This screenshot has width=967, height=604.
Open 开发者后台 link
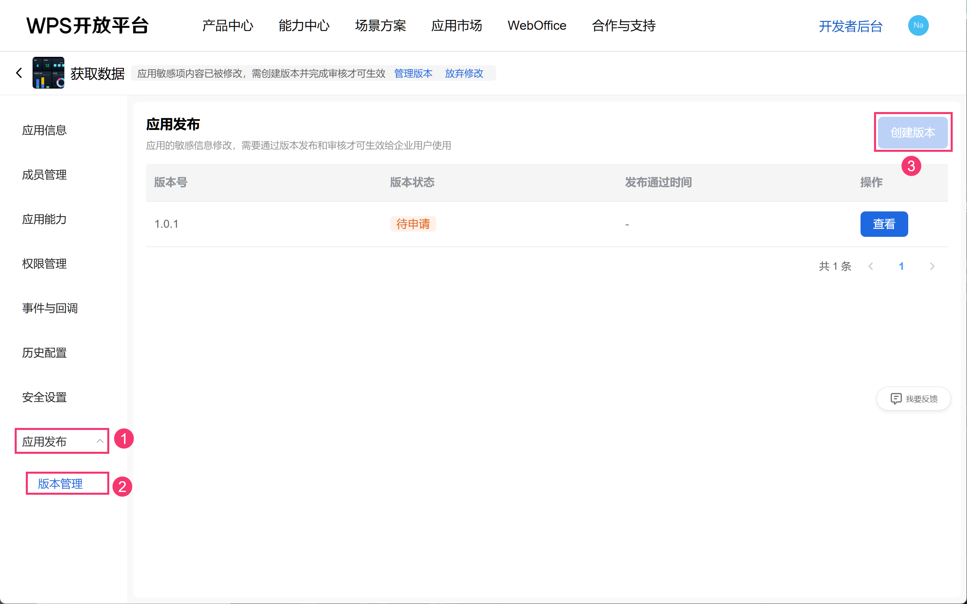click(850, 26)
